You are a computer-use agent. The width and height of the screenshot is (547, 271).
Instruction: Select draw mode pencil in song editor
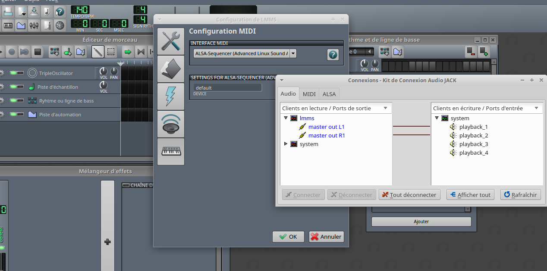coord(98,52)
